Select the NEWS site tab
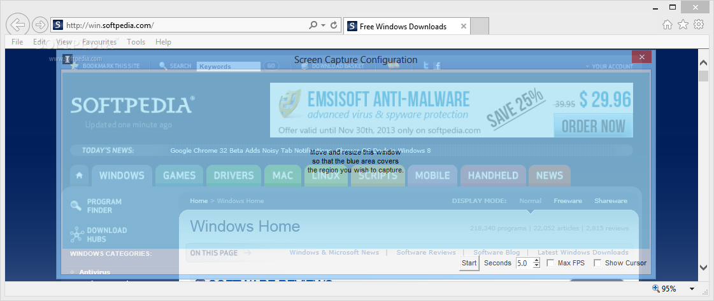This screenshot has height=301, width=714. [x=550, y=176]
